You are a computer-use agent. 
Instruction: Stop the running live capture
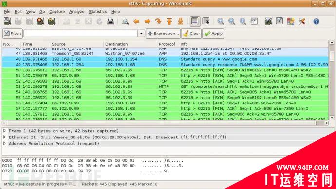[40, 21]
